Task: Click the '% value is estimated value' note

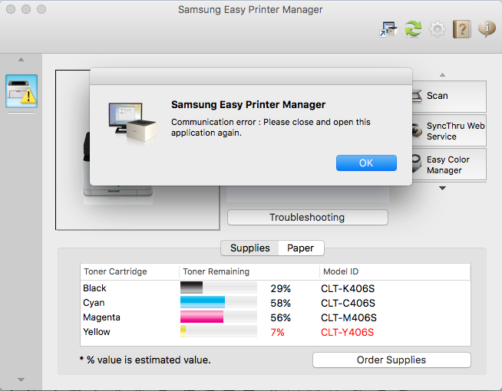Action: 145,360
